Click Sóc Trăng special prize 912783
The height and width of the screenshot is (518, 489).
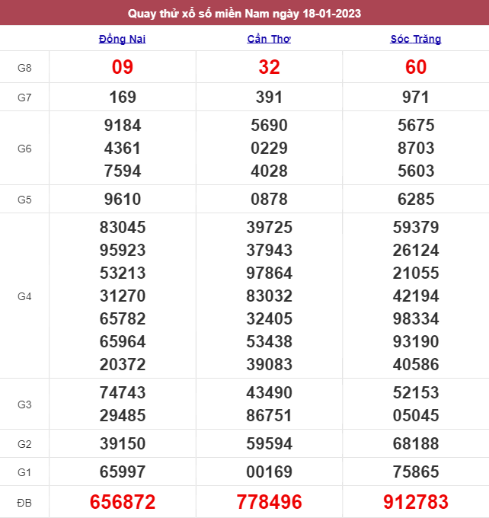[416, 501]
